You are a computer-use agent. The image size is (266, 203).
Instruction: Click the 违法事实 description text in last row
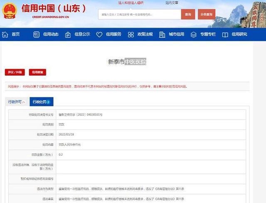pos(121,199)
